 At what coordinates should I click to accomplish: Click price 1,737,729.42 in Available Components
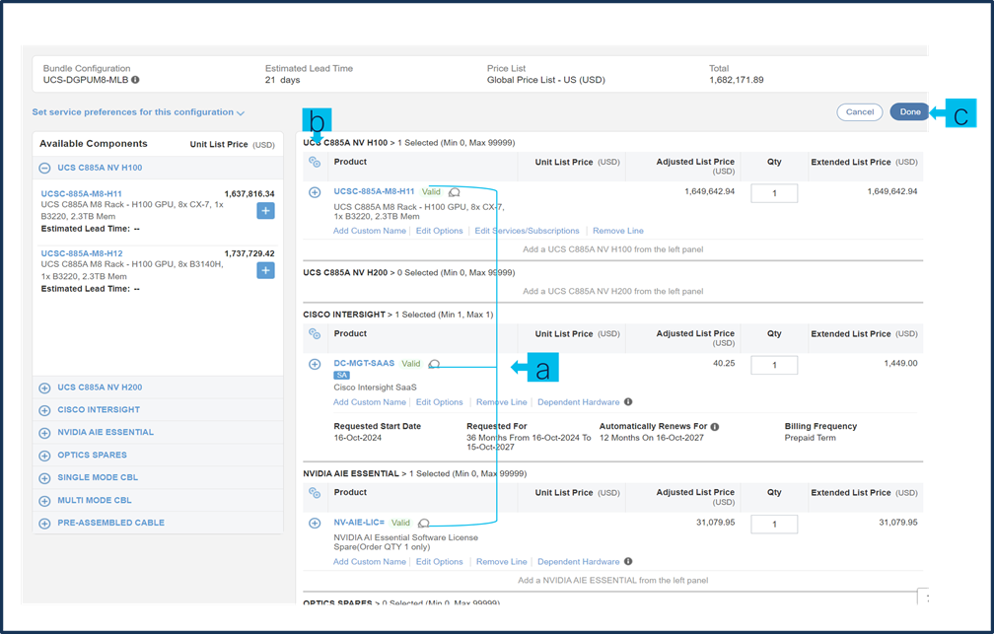click(x=249, y=253)
